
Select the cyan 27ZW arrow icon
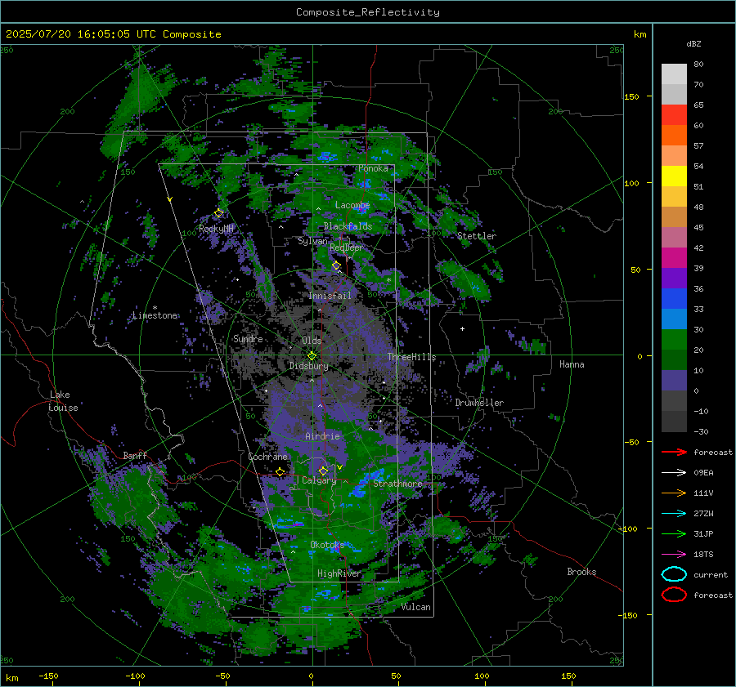coord(674,514)
